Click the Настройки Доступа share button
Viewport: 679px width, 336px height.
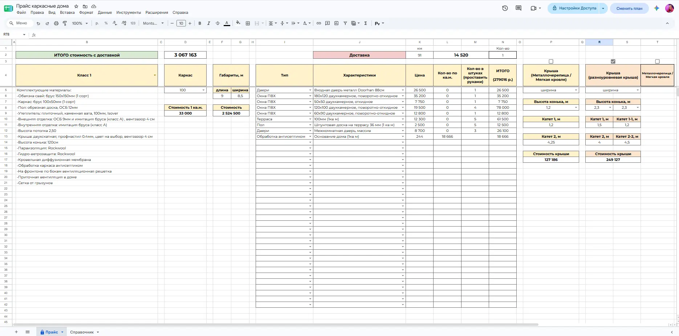[x=574, y=8]
